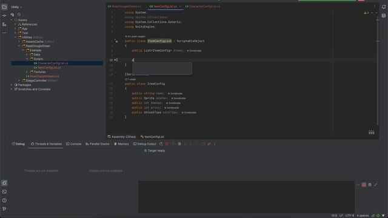Viewport: 388px width, 218px height.
Task: Expand the Packages node
Action: pos(12,85)
